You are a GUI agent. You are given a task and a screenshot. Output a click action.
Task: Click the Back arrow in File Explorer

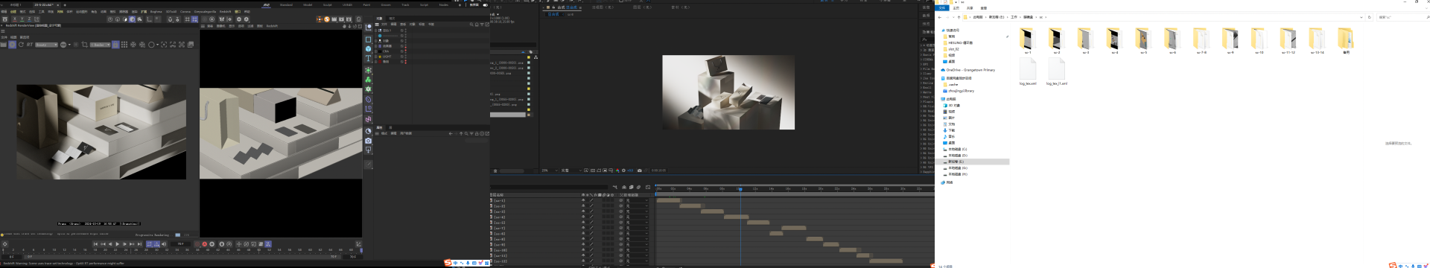coord(940,17)
